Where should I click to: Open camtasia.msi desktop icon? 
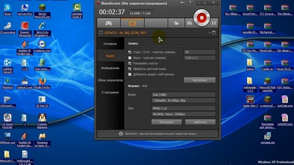coord(267,138)
